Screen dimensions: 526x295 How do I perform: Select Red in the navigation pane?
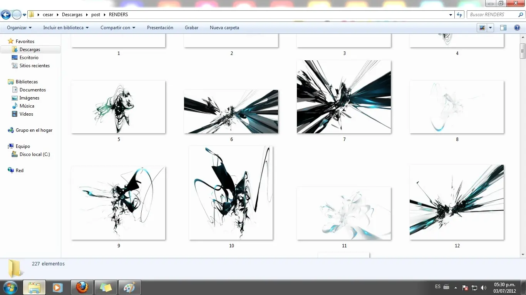pos(20,171)
